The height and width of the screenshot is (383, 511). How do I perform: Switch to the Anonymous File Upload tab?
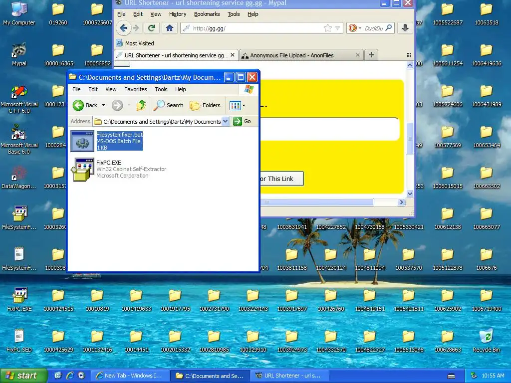[x=300, y=55]
